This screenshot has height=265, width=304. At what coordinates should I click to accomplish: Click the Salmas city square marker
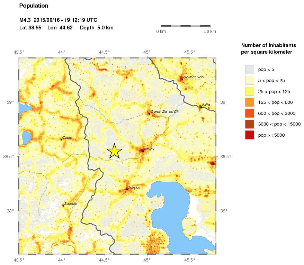pos(127,189)
